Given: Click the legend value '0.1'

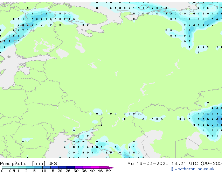Looking at the screenshot, I should click(x=4, y=171).
